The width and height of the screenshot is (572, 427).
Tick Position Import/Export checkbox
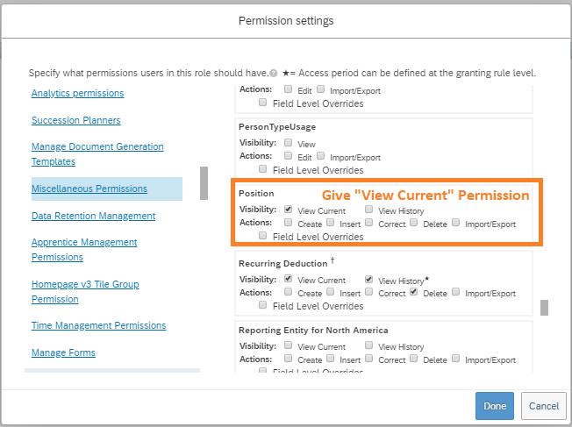pyautogui.click(x=455, y=223)
